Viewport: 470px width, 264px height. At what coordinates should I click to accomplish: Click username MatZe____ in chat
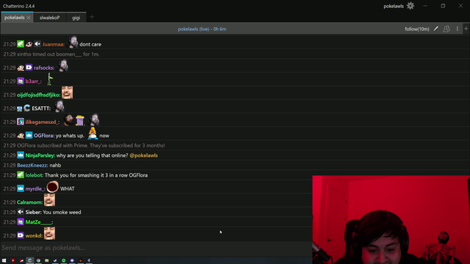click(x=39, y=222)
